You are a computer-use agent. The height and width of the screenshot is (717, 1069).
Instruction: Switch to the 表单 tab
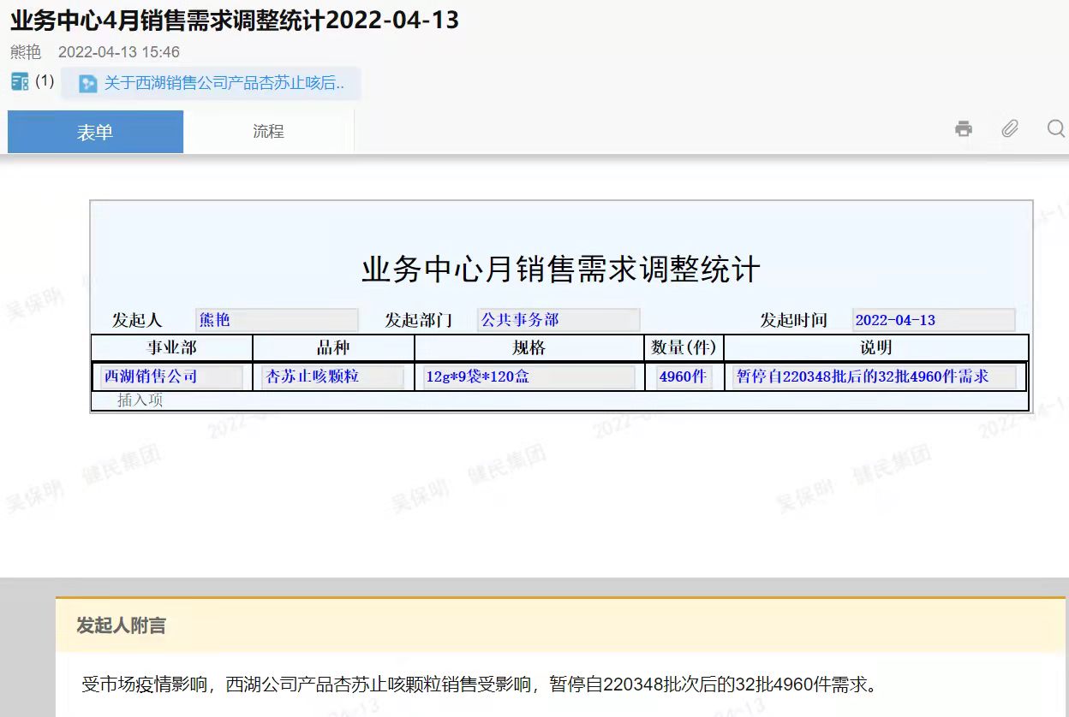tap(95, 132)
